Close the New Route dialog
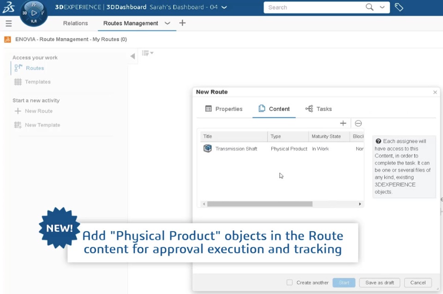 pos(435,92)
